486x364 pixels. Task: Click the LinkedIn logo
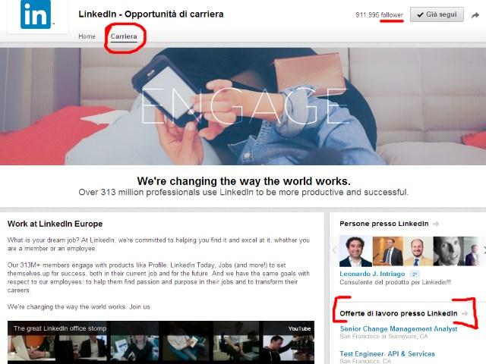click(36, 14)
